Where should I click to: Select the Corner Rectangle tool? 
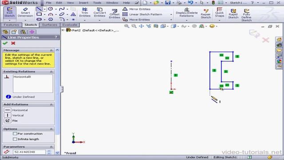point(39,14)
